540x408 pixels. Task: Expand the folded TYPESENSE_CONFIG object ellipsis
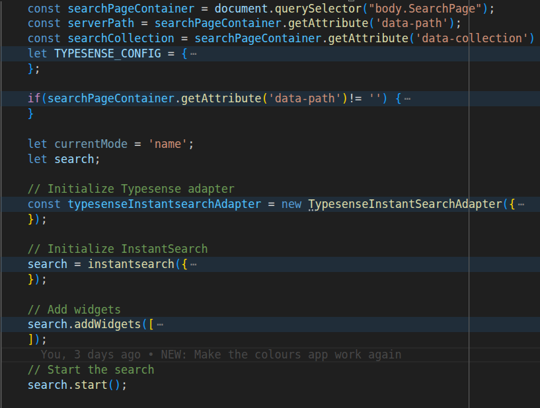coord(193,53)
